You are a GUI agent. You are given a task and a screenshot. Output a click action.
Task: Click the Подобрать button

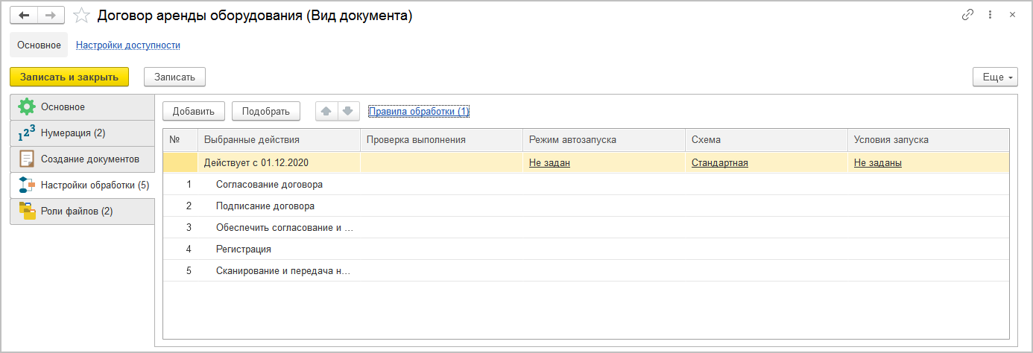(x=266, y=112)
